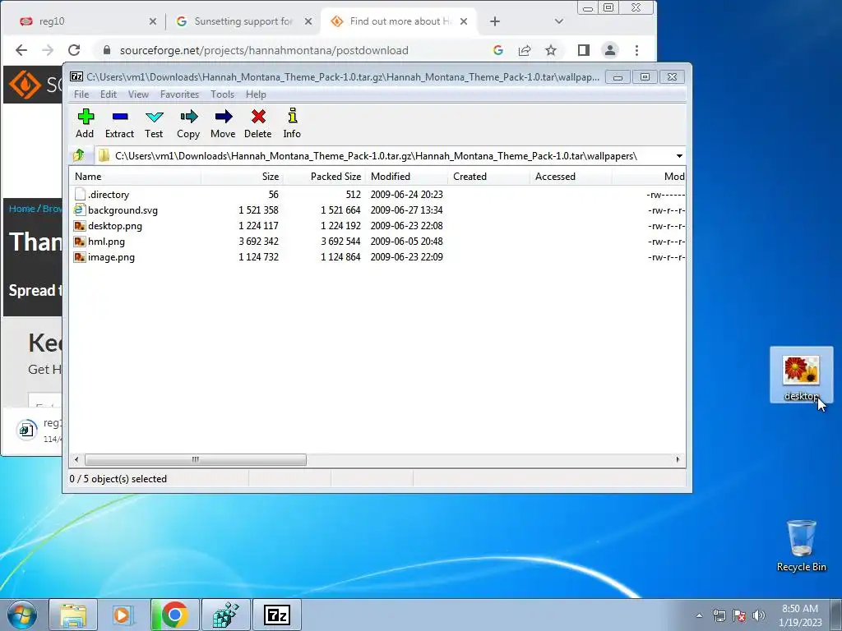Show hidden tray icons arrow
The height and width of the screenshot is (631, 842).
pos(699,615)
